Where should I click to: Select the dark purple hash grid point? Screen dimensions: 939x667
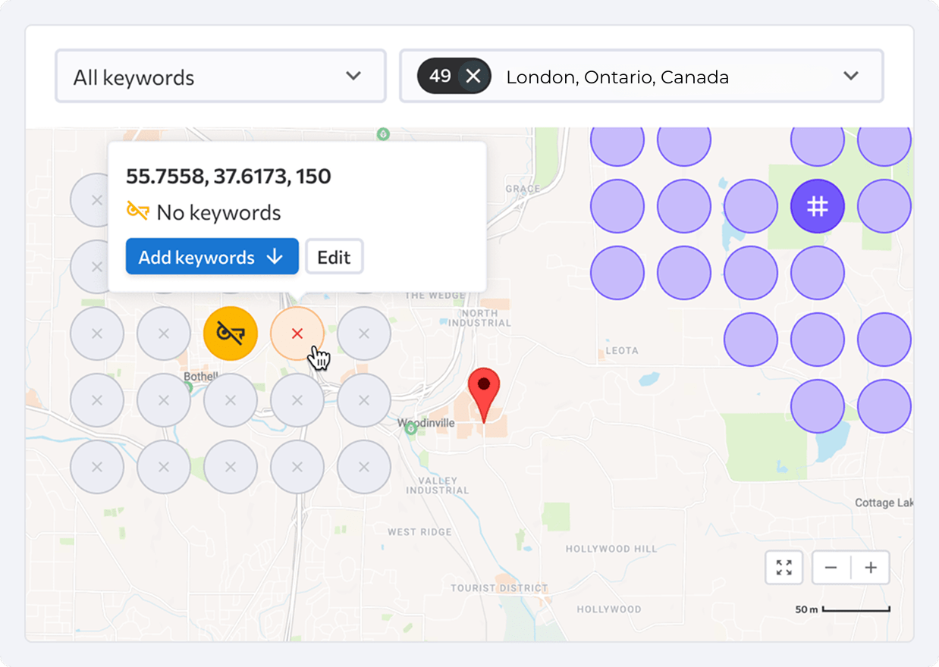[818, 206]
